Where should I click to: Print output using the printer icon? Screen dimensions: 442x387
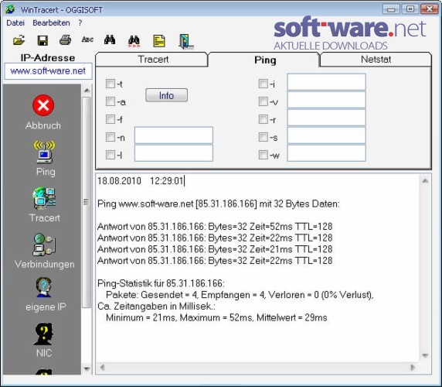65,40
